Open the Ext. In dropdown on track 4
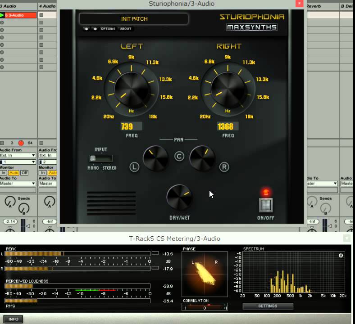Viewport: 355px width, 324px height. [x=48, y=155]
